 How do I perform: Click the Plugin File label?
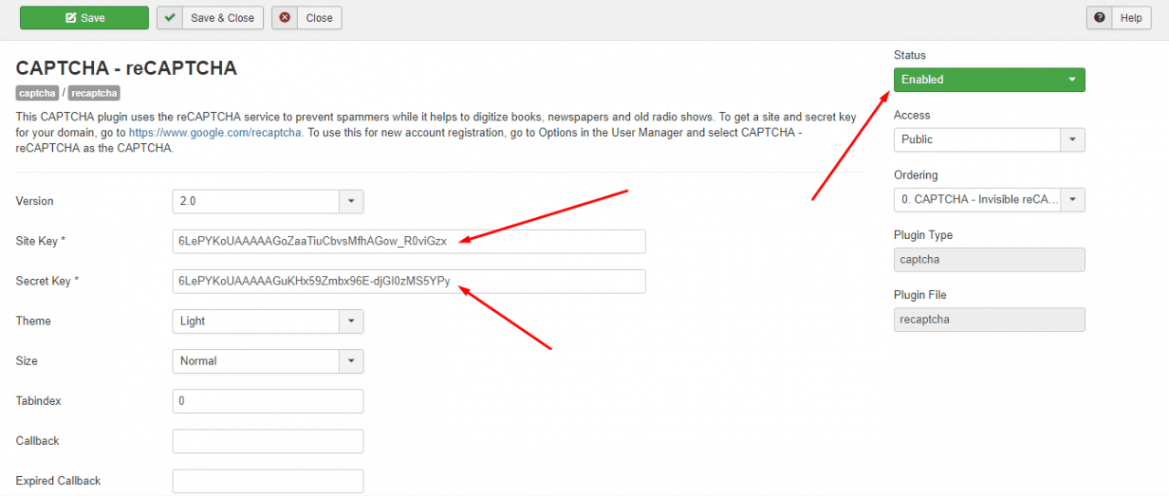(921, 295)
